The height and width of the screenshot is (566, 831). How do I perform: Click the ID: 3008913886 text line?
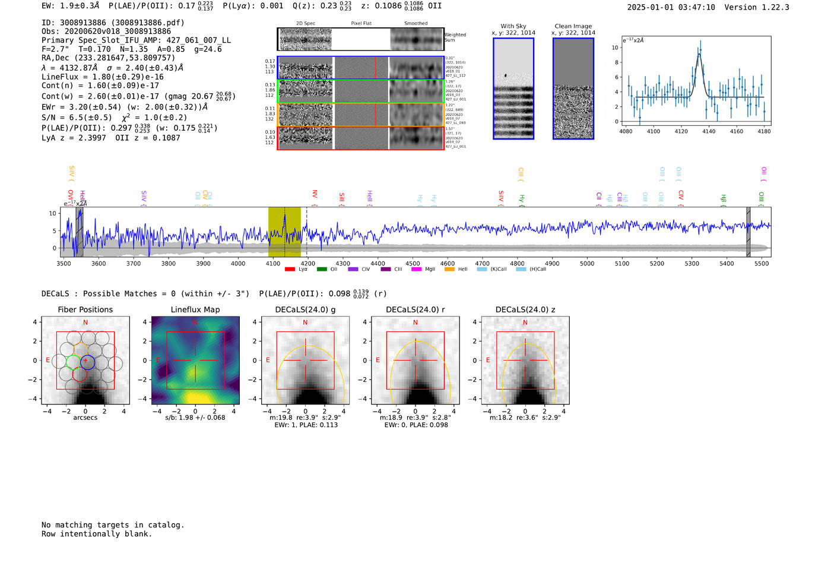pyautogui.click(x=113, y=23)
